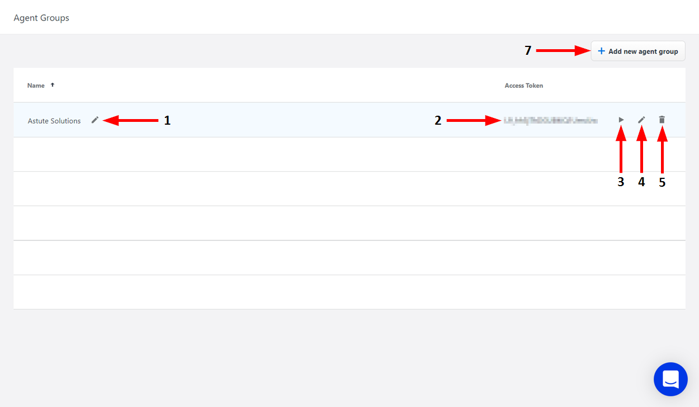
Task: Click the last empty row of the table
Action: click(x=349, y=292)
